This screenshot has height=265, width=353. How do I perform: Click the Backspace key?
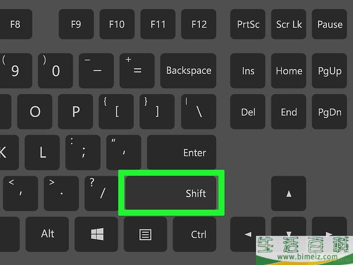188,70
